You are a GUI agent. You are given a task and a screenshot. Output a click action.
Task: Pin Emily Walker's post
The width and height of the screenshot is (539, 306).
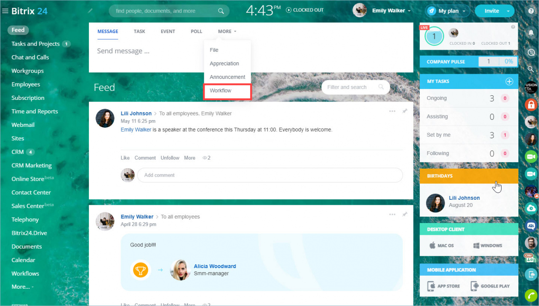tap(405, 215)
